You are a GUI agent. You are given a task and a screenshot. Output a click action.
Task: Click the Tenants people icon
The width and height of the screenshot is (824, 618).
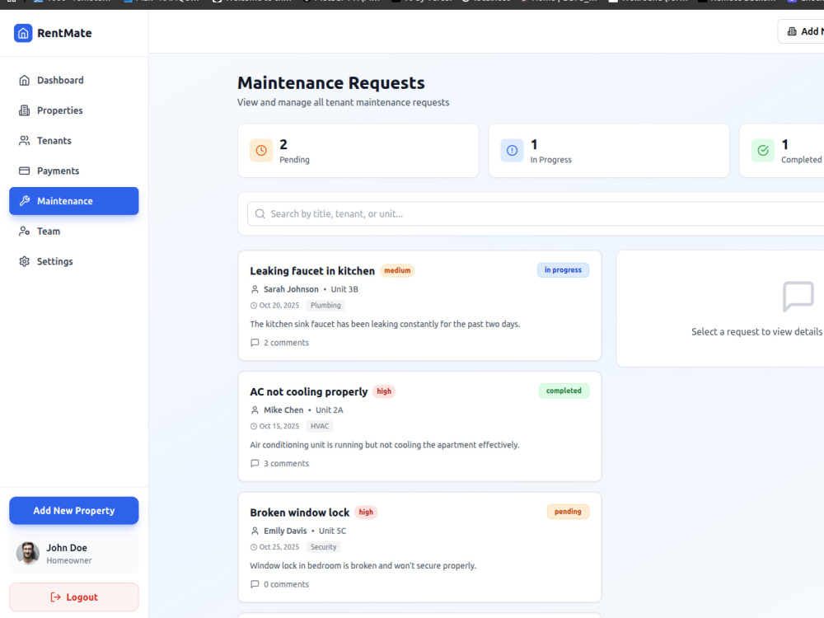[24, 141]
